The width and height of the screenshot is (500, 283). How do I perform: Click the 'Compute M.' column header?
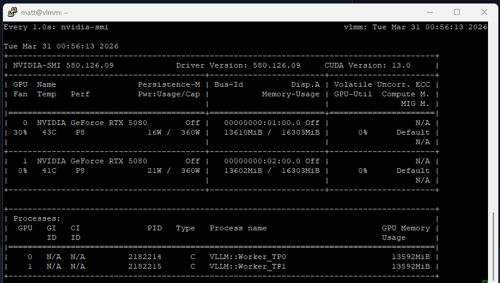[405, 94]
